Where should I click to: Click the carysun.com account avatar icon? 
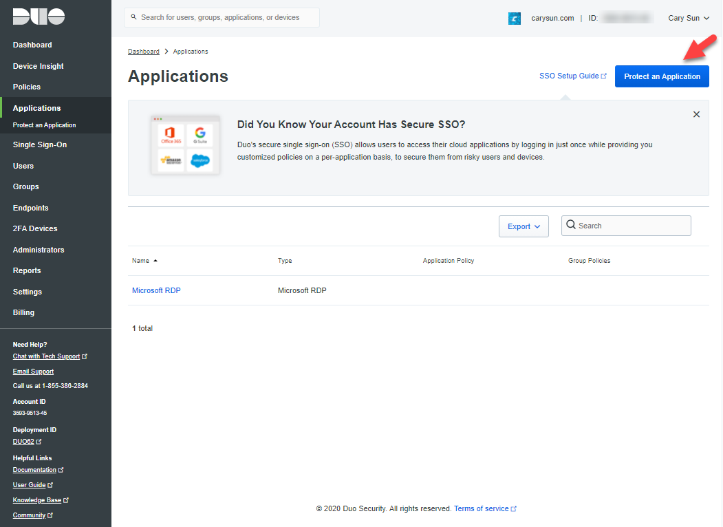tap(515, 19)
